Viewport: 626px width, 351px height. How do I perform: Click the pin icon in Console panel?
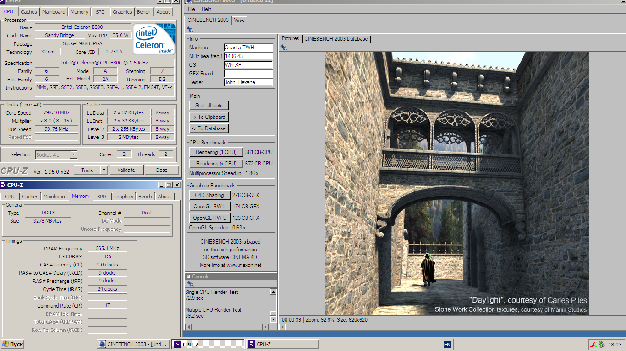[x=190, y=284]
